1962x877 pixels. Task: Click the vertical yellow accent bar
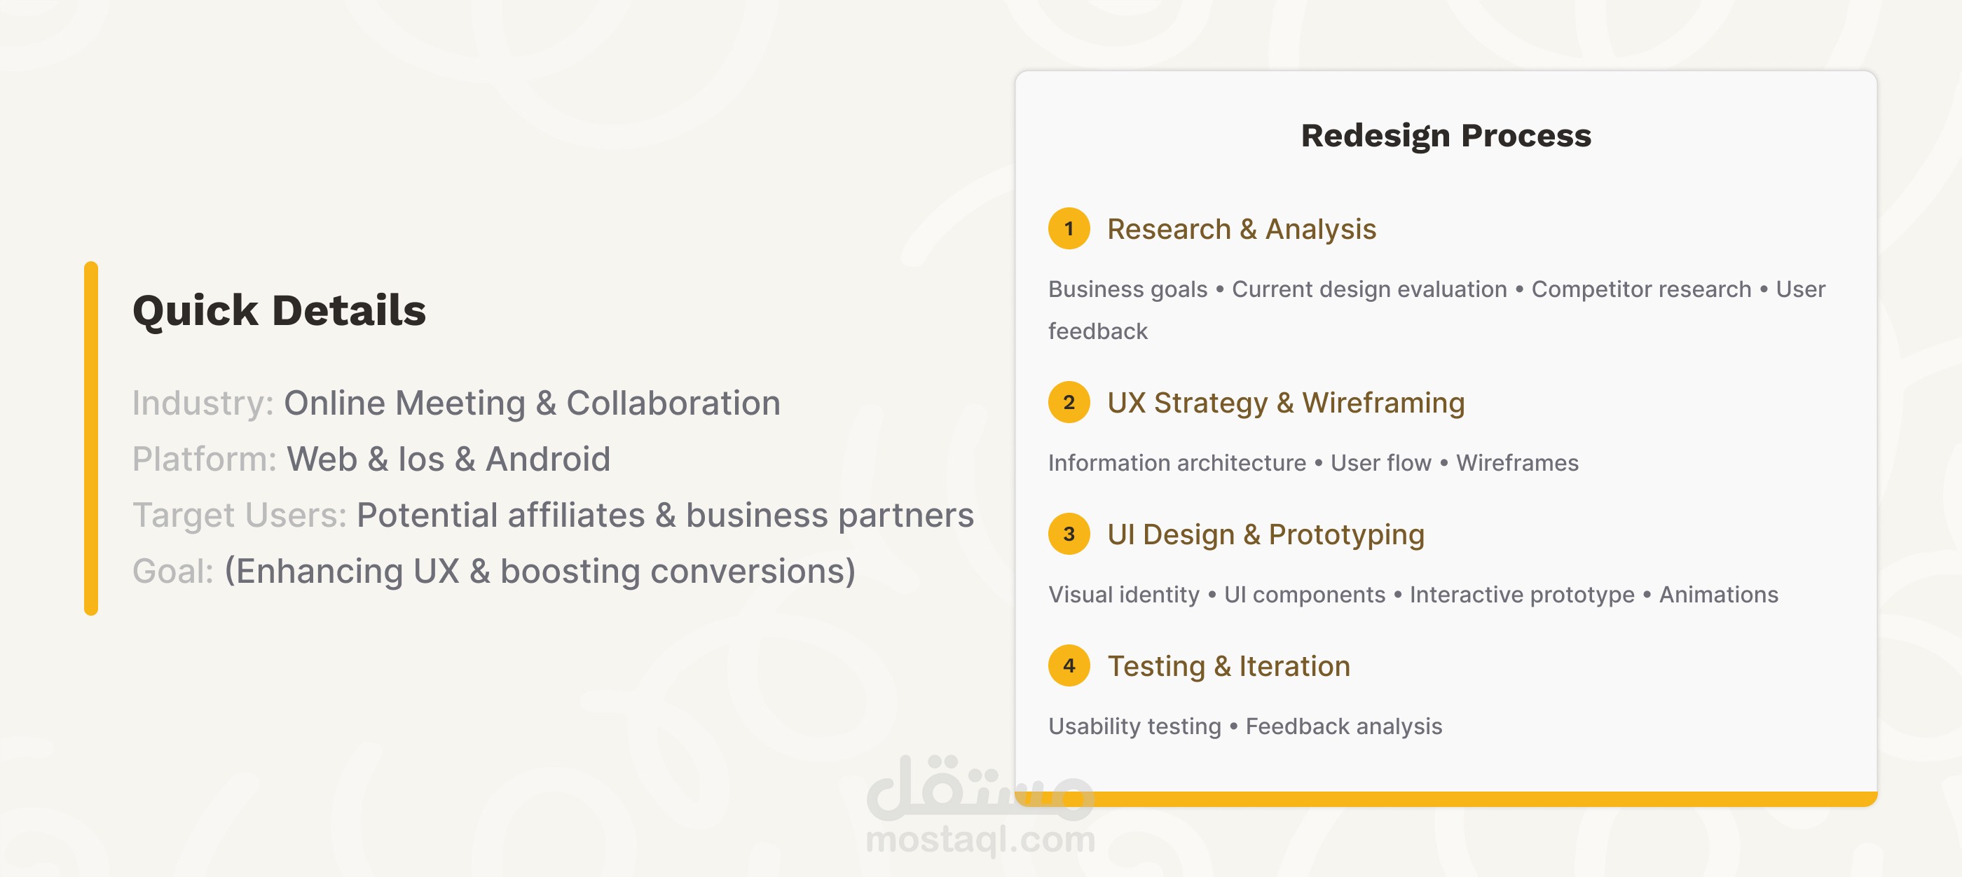coord(90,438)
